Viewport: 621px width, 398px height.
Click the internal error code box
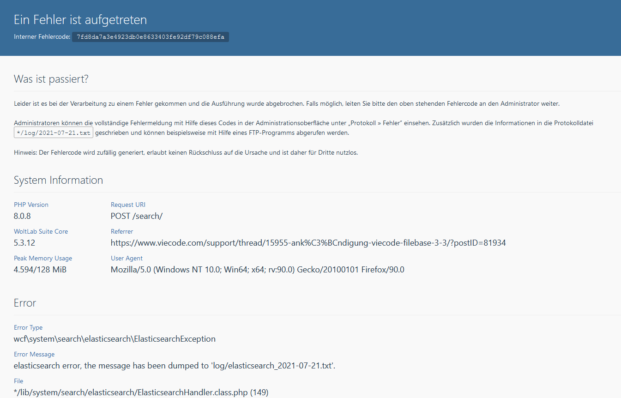[150, 37]
